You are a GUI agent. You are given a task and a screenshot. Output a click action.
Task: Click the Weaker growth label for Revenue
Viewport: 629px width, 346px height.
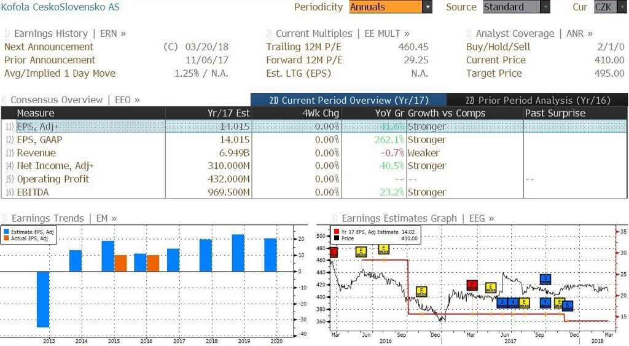(424, 153)
